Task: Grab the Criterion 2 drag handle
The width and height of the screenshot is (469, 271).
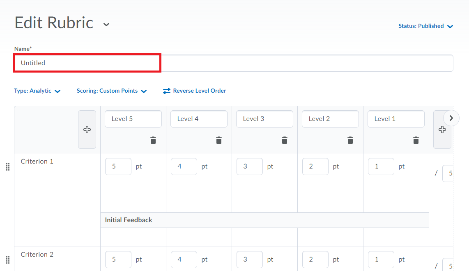Action: (x=8, y=260)
